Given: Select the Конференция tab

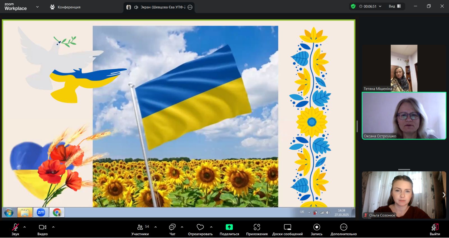Looking at the screenshot, I should 65,7.
